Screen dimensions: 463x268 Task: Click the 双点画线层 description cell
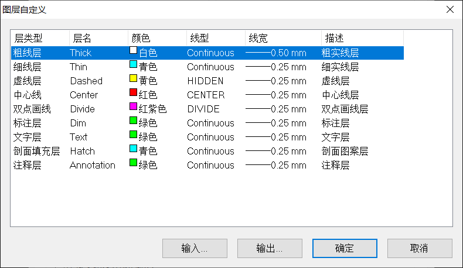[345, 109]
